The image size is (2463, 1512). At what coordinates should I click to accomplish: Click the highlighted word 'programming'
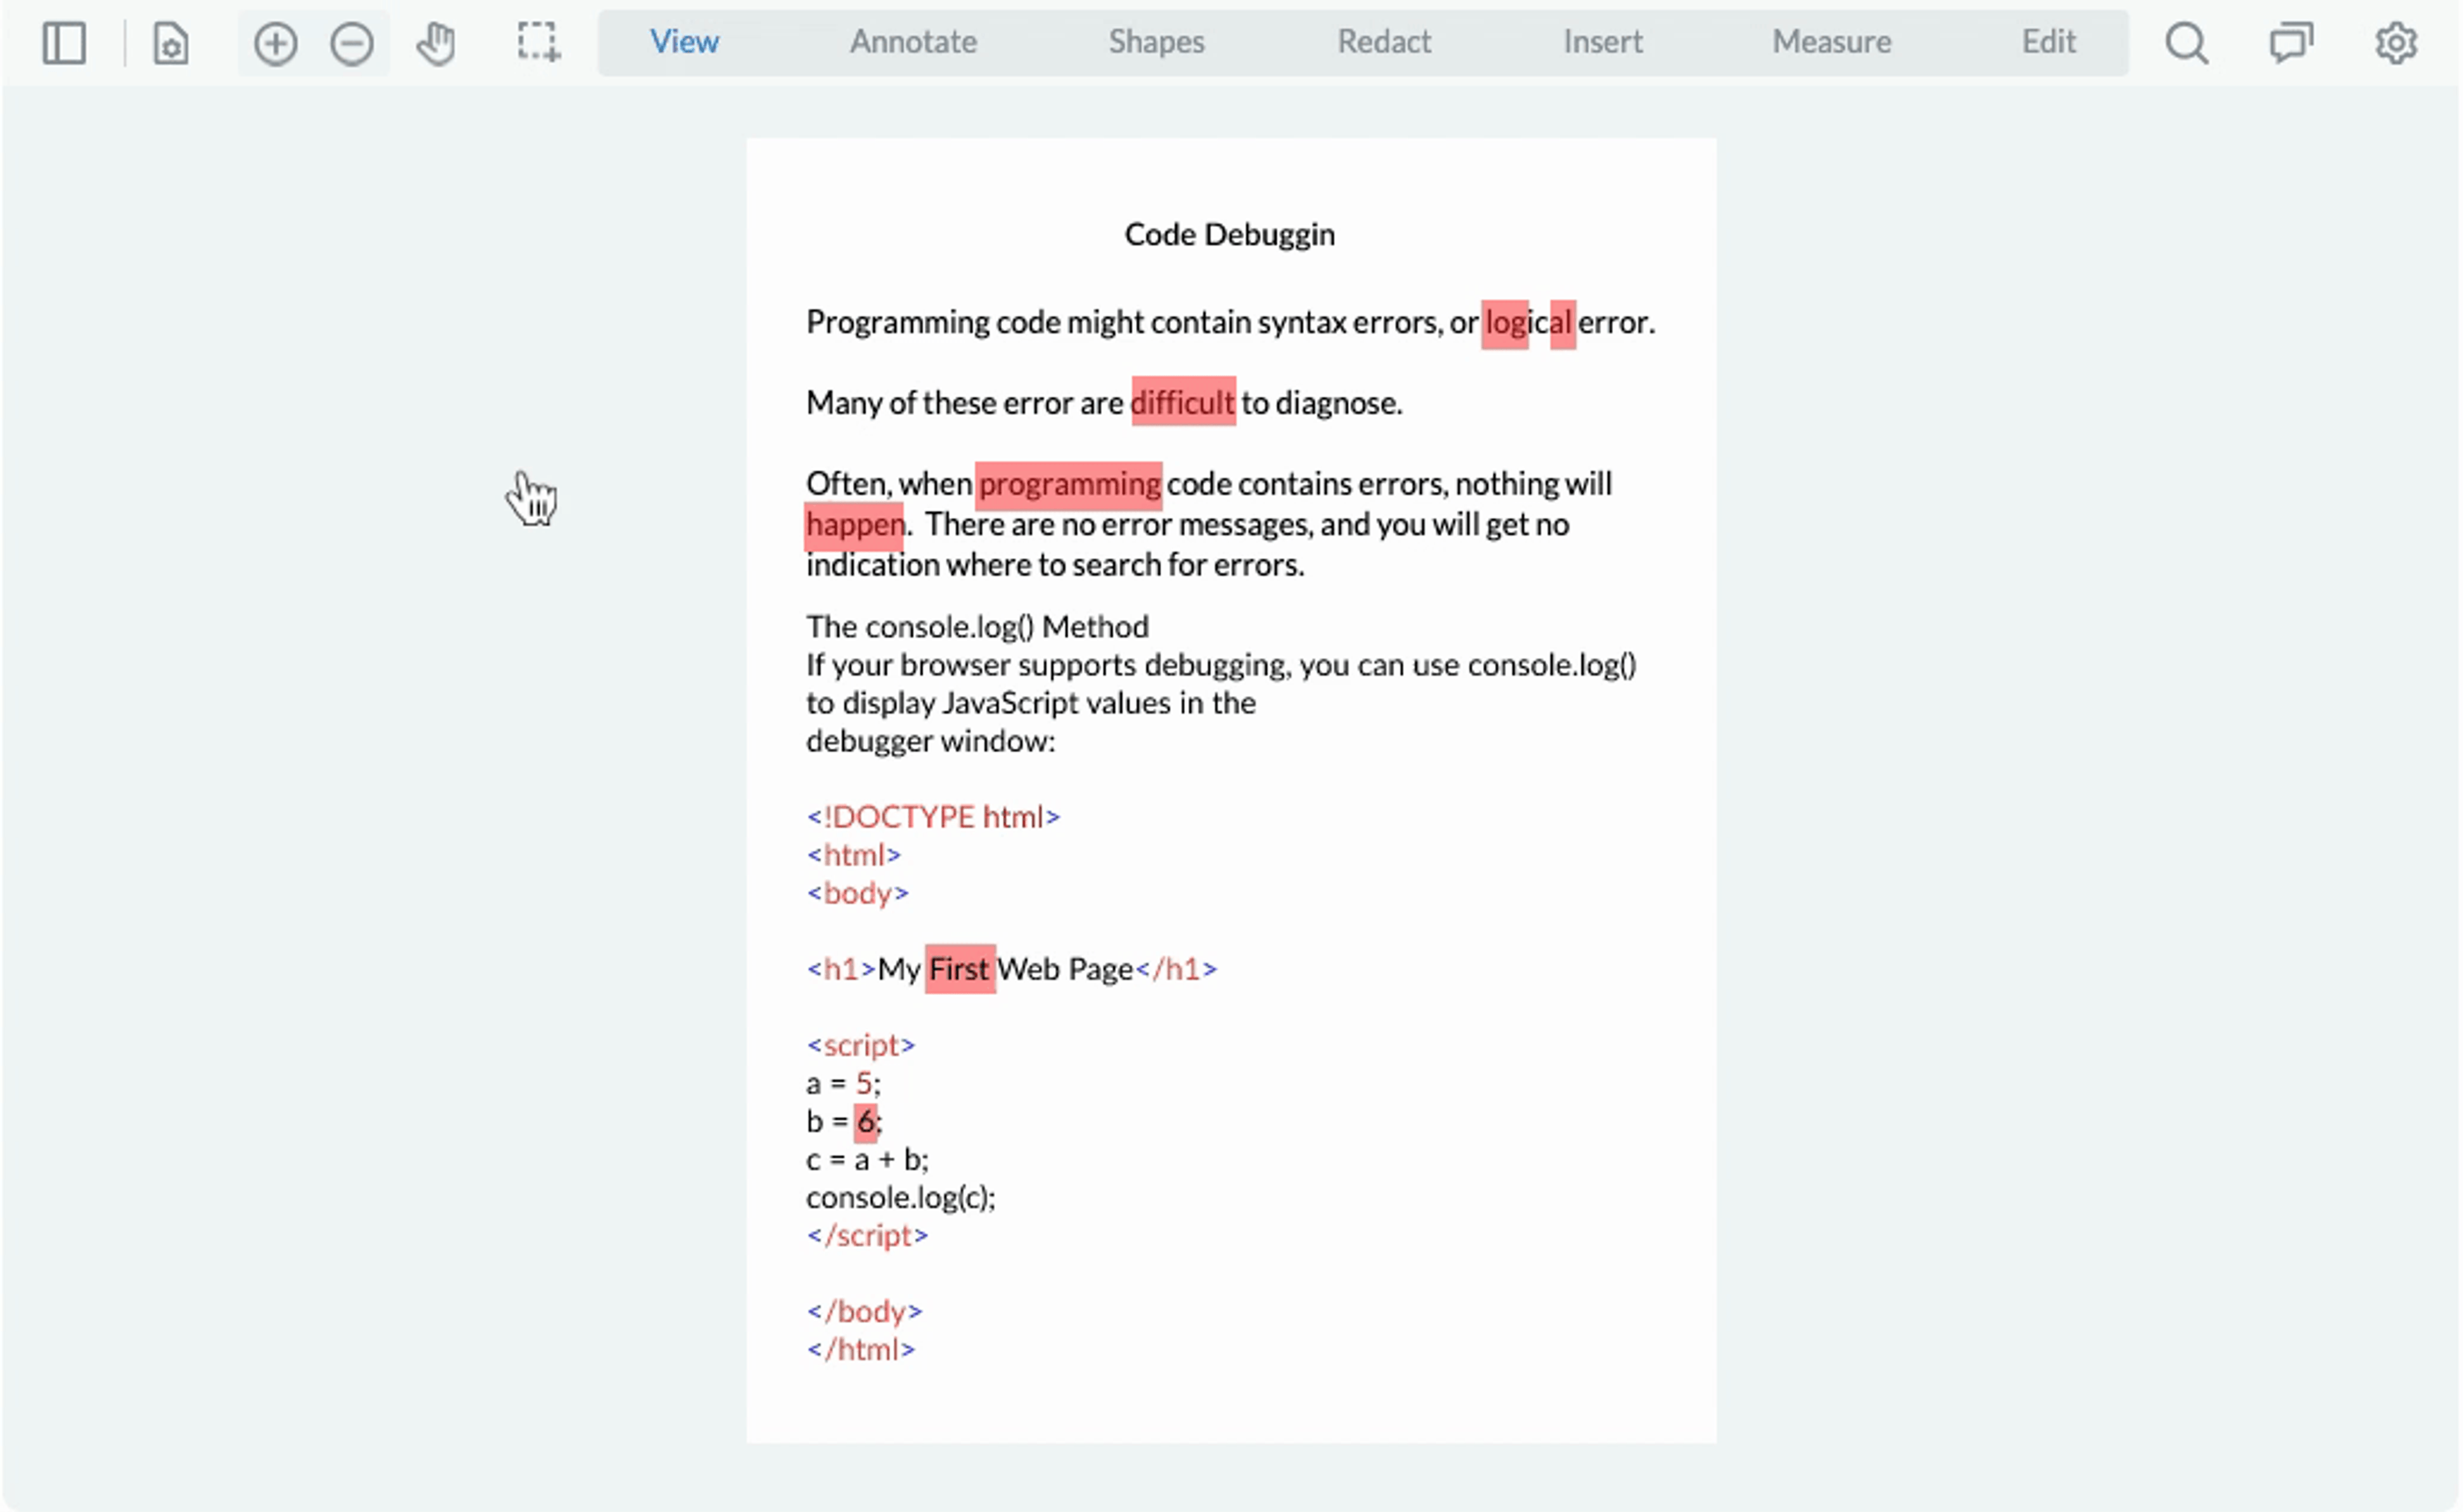coord(1069,484)
